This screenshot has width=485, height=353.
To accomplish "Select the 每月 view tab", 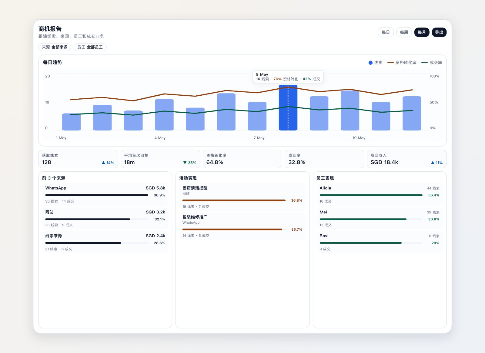I will [422, 32].
